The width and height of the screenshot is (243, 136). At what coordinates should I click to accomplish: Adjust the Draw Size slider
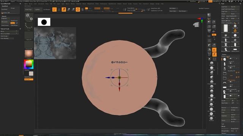pos(136,11)
